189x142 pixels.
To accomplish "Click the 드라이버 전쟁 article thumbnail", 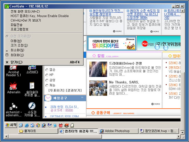I will 98,69.
